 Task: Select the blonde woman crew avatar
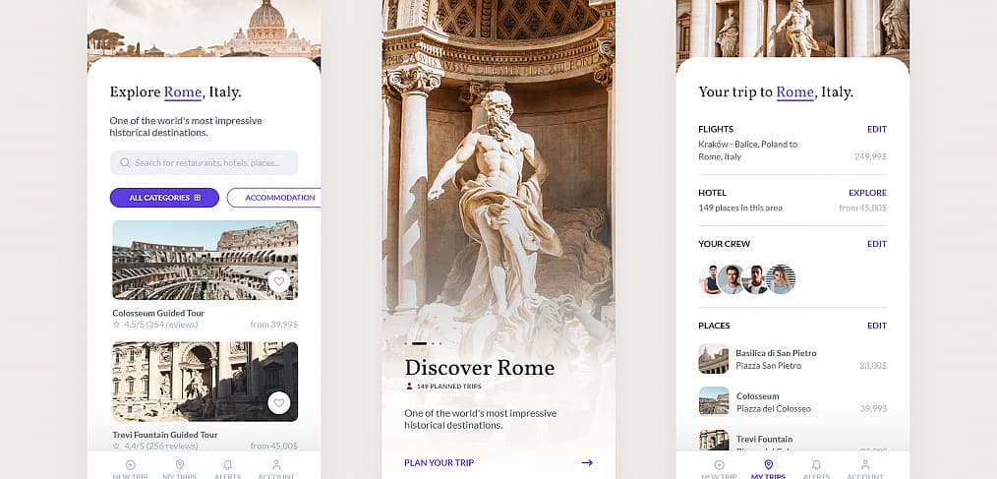click(780, 279)
